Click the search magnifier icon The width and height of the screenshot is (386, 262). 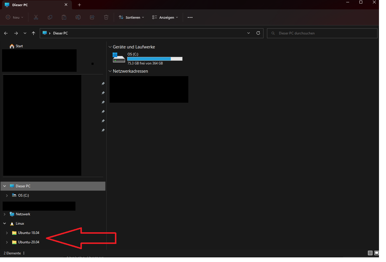pos(273,33)
